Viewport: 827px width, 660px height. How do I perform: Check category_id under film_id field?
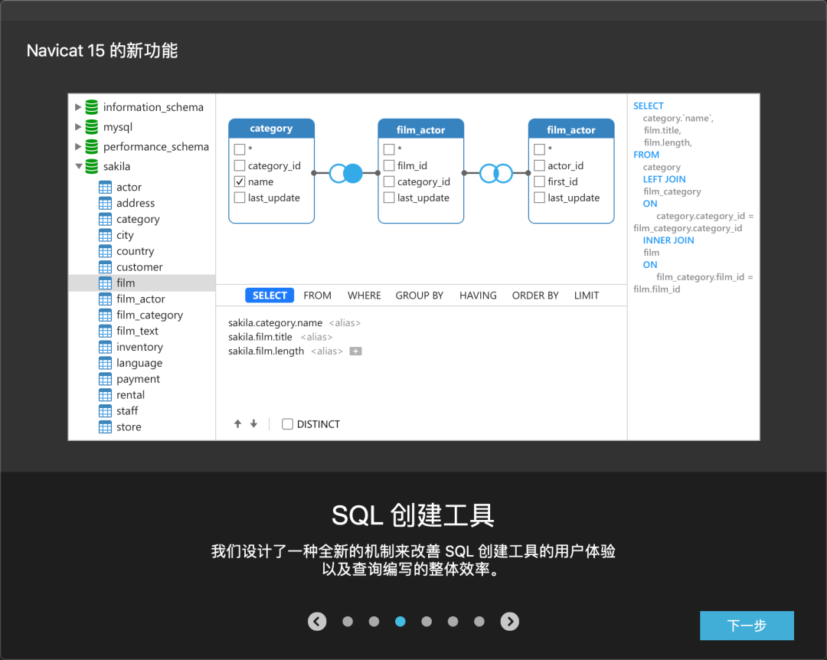(389, 181)
